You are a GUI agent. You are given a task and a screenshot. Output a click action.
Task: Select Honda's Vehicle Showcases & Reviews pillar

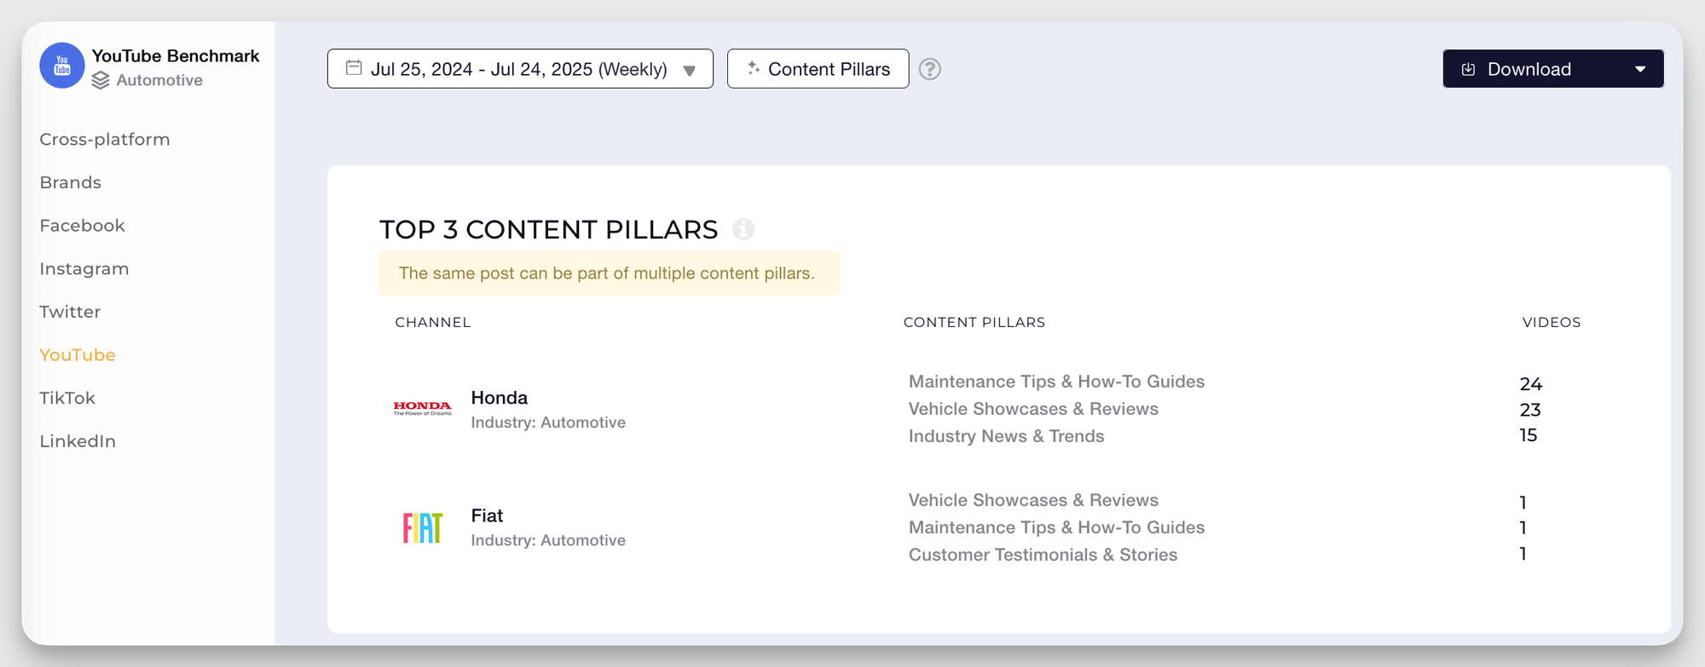click(1033, 409)
